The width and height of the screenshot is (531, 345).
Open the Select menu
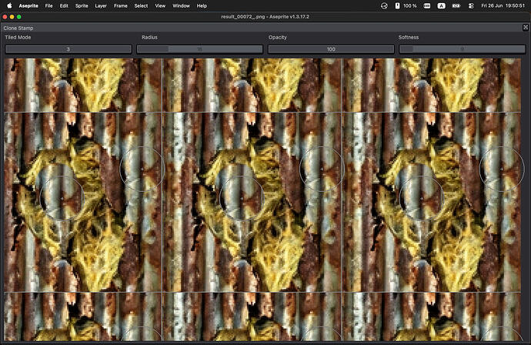(x=141, y=5)
